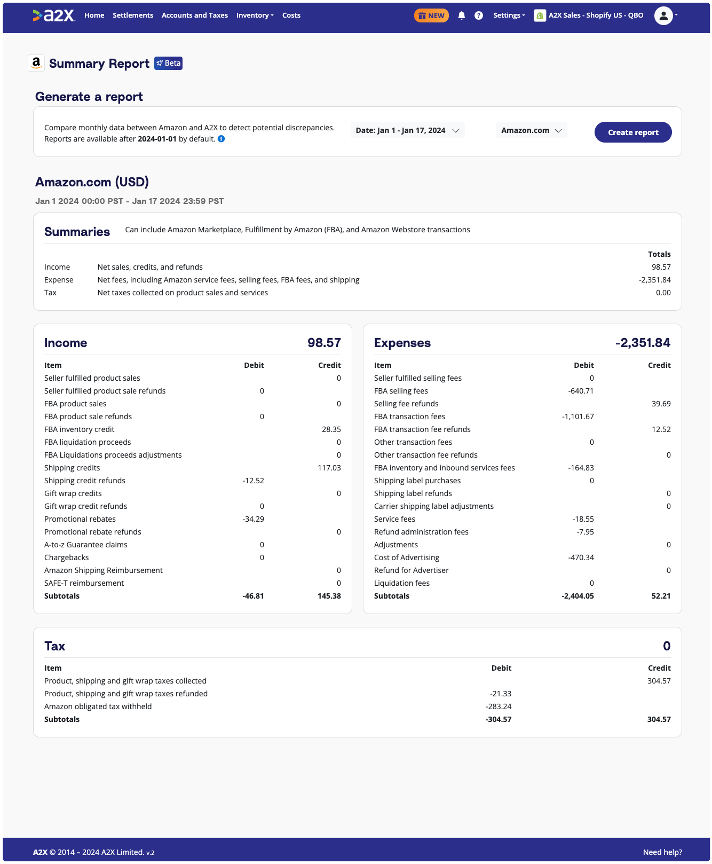This screenshot has width=712, height=864.
Task: Click the info icon after 'by default'
Action: [221, 139]
